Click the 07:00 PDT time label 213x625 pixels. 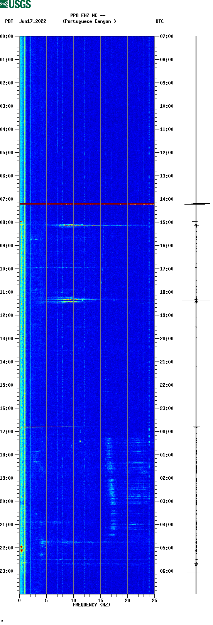(x=7, y=199)
